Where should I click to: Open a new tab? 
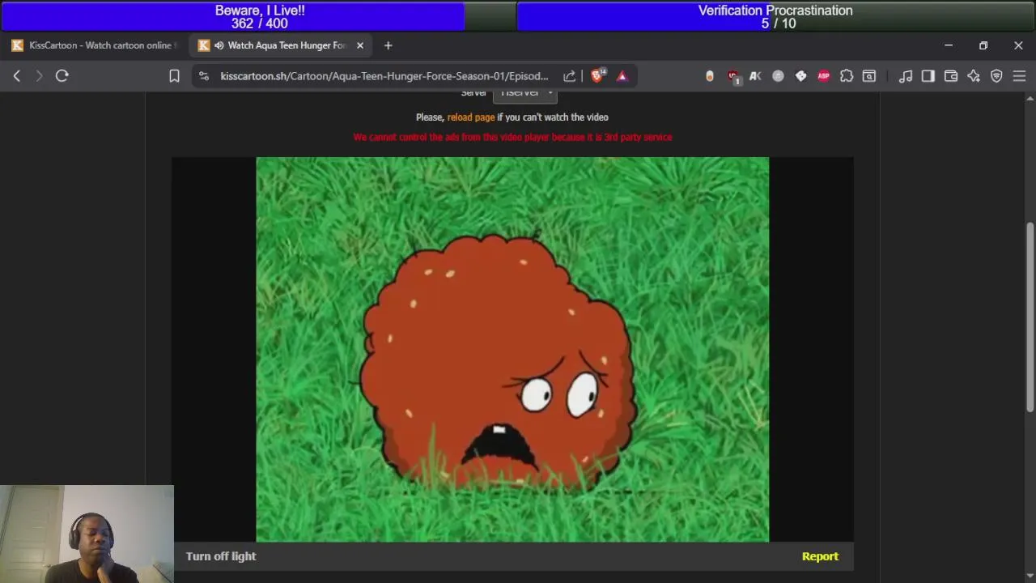click(x=388, y=45)
